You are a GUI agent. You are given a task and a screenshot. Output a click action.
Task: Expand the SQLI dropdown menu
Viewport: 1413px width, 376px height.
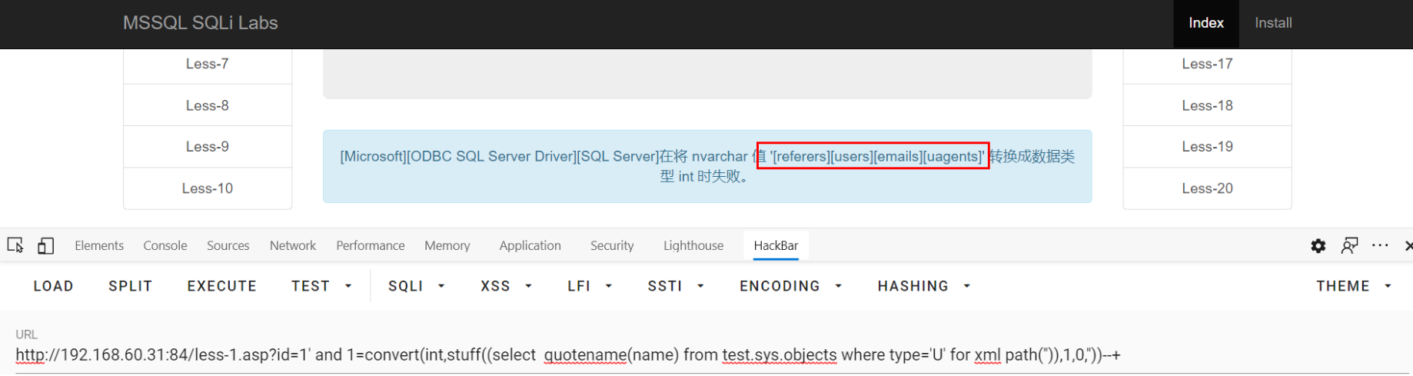[x=417, y=286]
